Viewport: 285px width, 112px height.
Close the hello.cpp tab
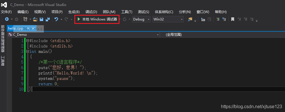coord(33,28)
